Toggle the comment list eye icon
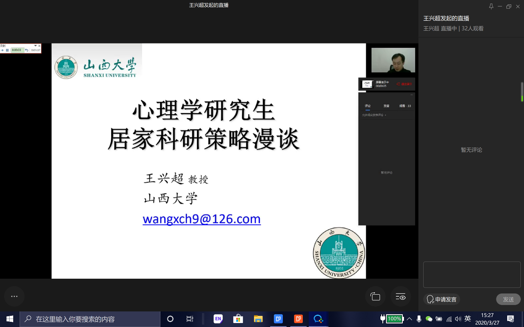524x327 pixels. pos(400,297)
